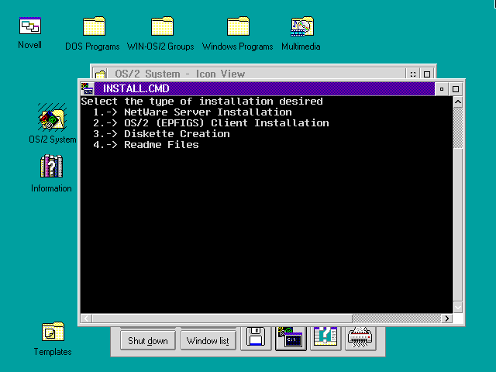Minimize the INSTALL.CMD window
The width and height of the screenshot is (496, 372).
pyautogui.click(x=442, y=89)
